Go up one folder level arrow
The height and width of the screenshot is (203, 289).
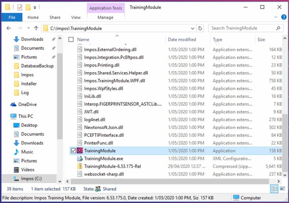(x=36, y=28)
